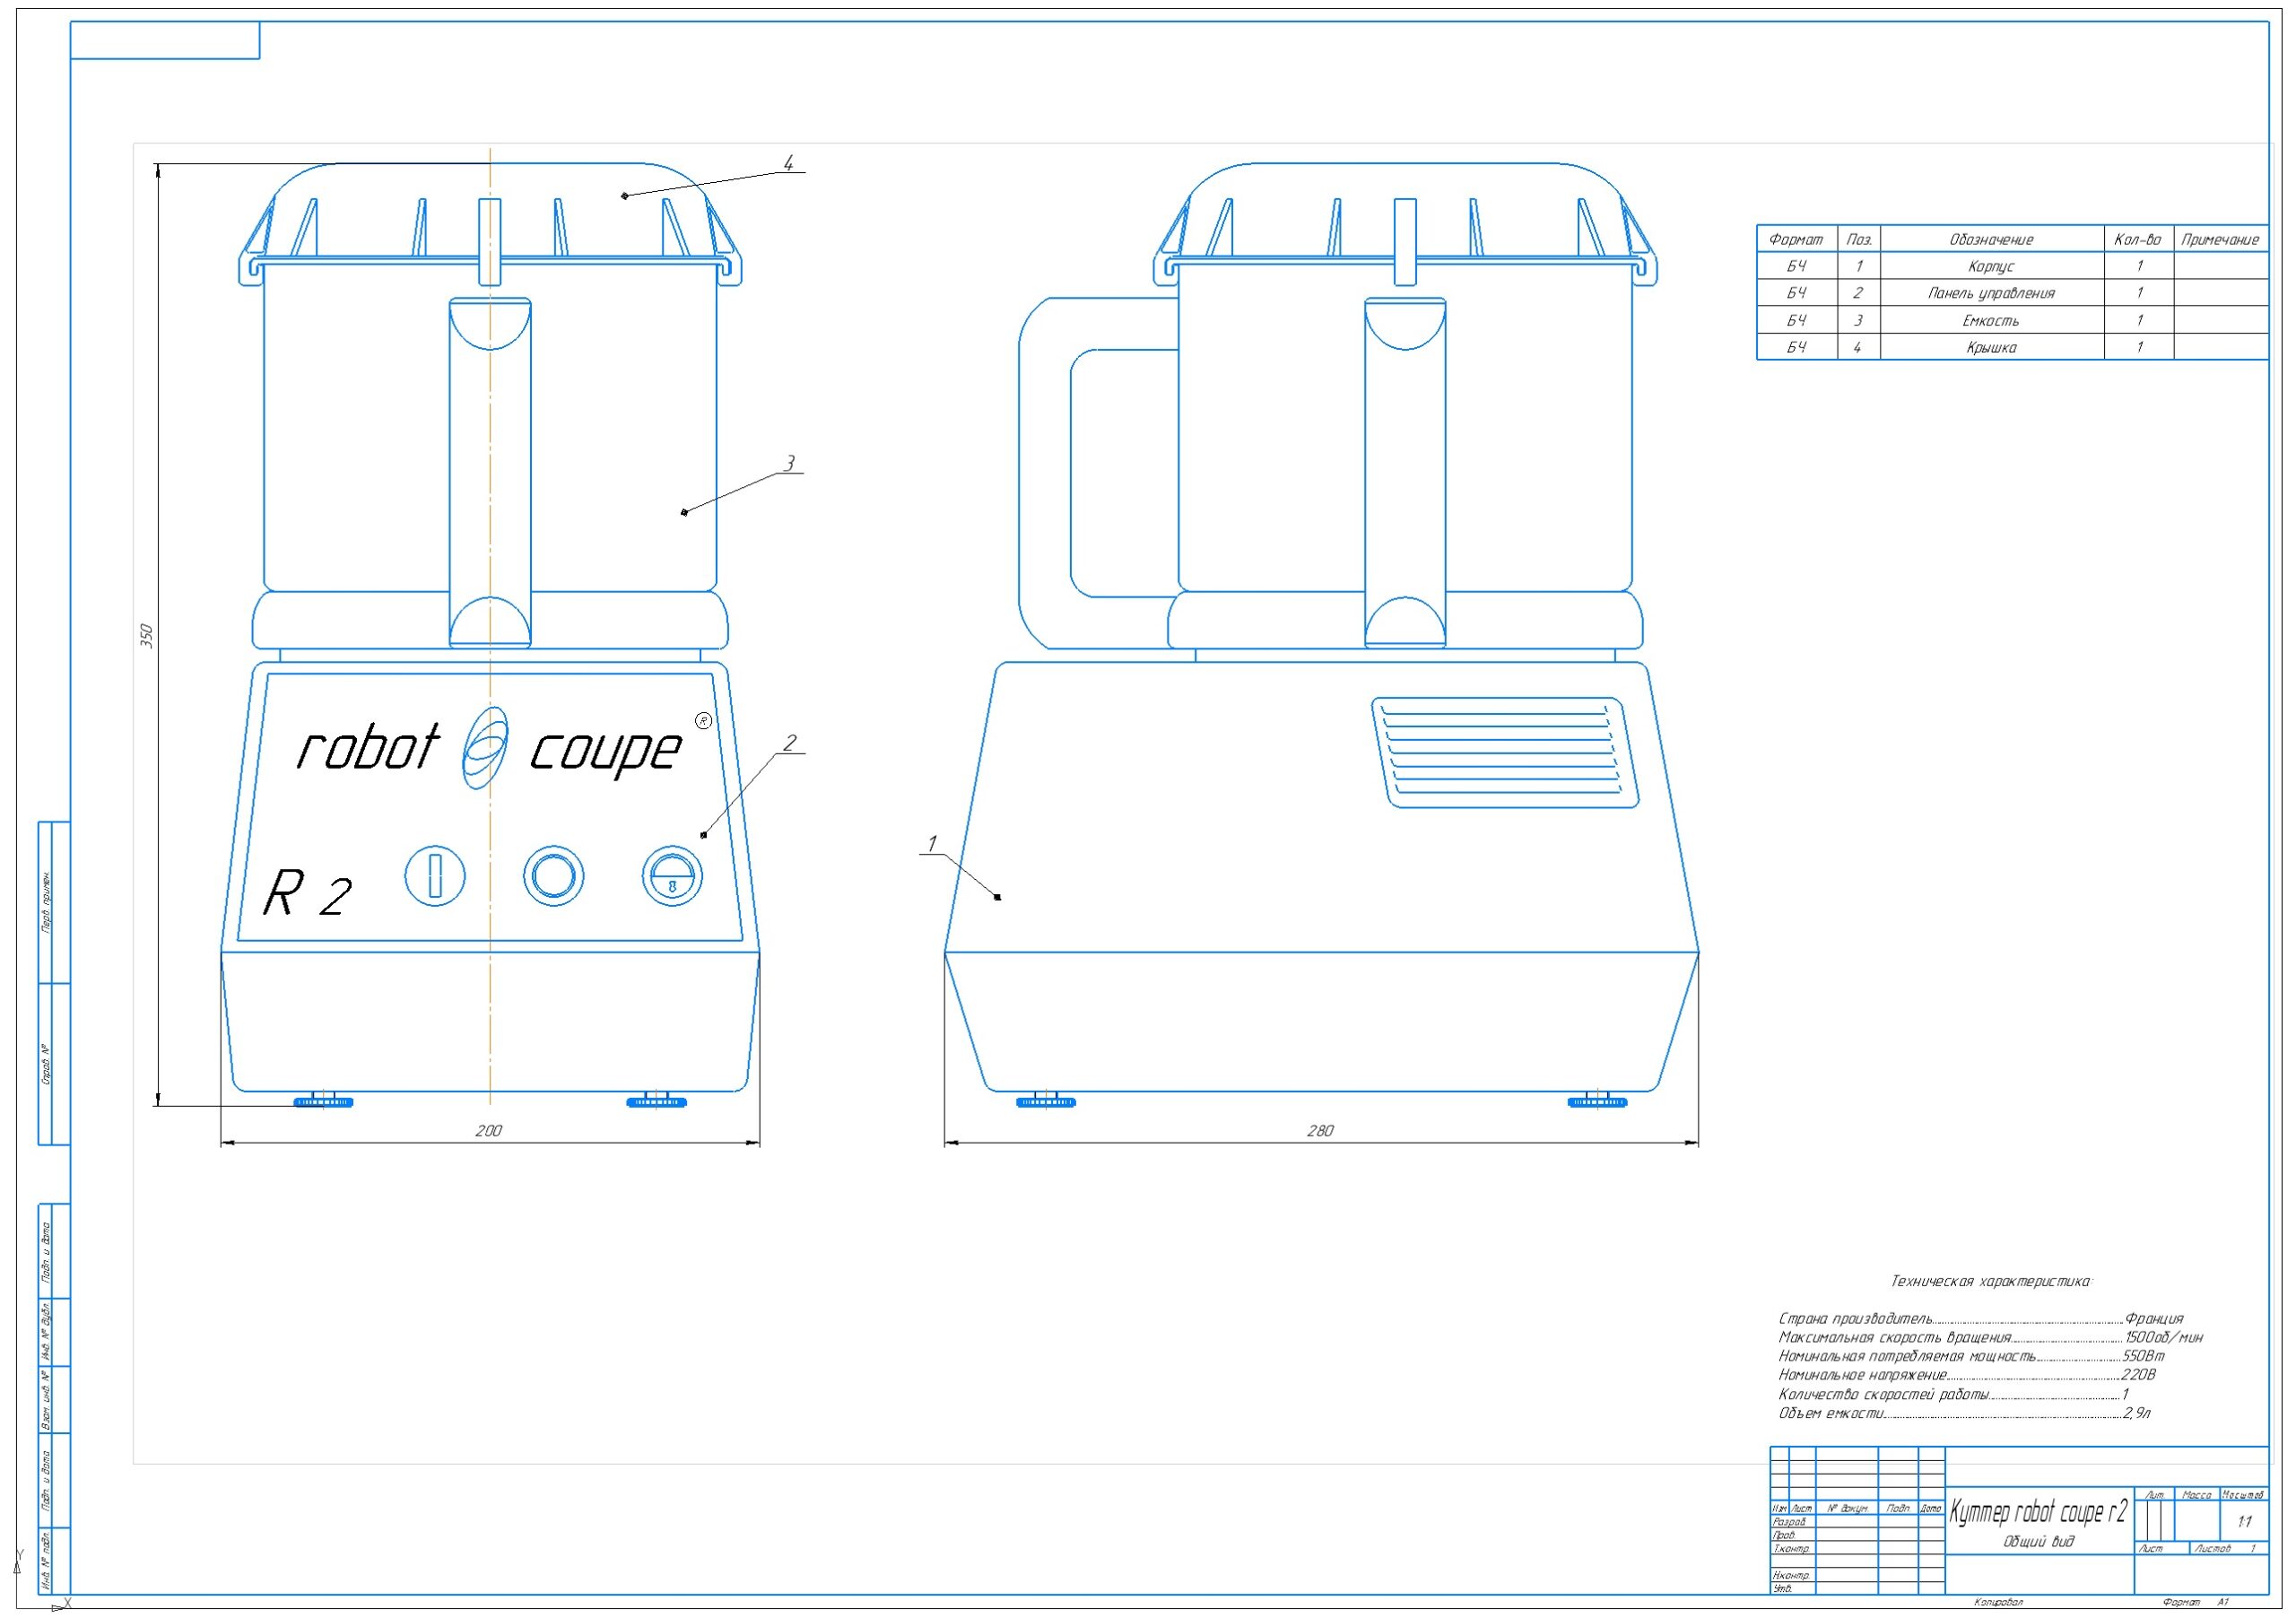The image size is (2296, 1618).
Task: Select the 'Количество скоростей работы' line
Action: pos(1884,1395)
